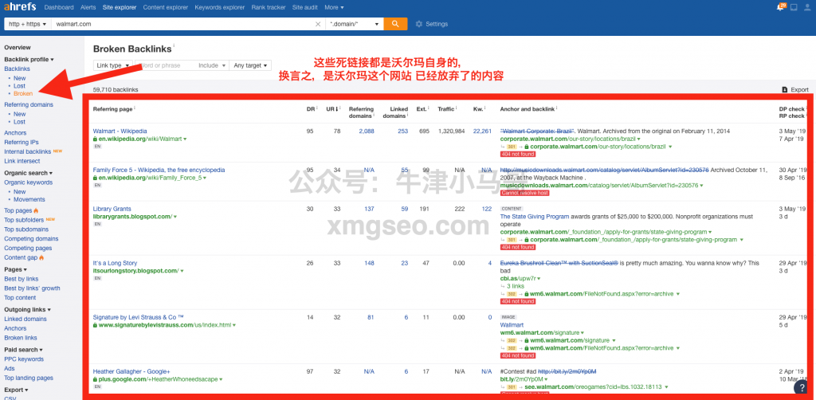Open the Link type filter dropdown

tap(112, 65)
